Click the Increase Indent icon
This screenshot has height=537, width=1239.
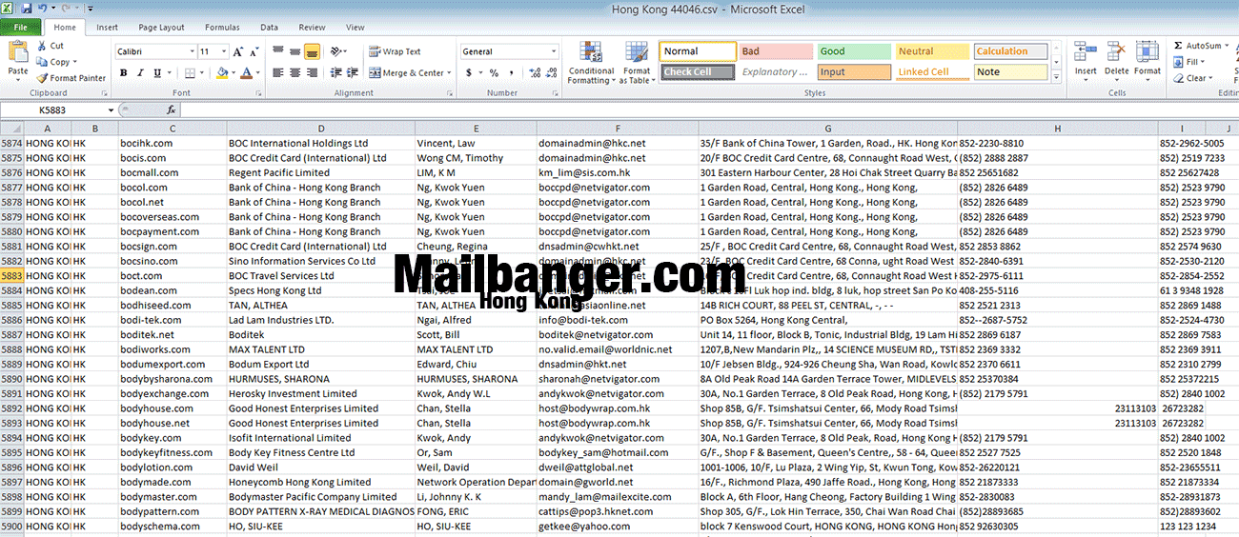[x=353, y=72]
